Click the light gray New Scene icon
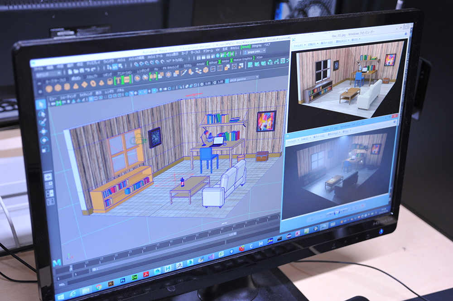The image size is (453, 301). tap(70, 71)
